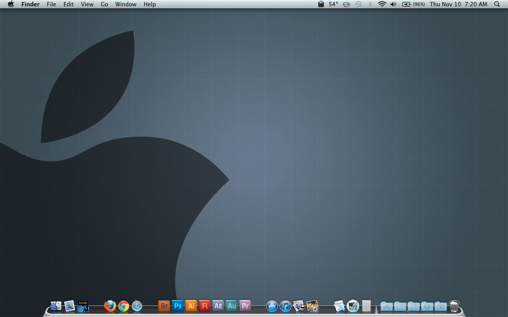Launch Flash (Fl) from Dock

[204, 306]
